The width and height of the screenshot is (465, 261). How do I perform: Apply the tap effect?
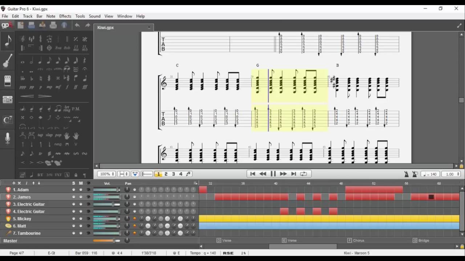40,135
